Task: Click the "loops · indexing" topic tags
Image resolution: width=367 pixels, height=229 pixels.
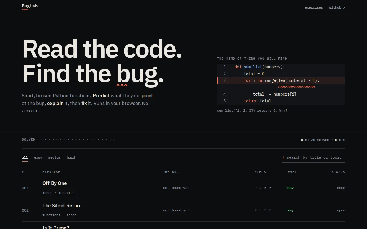Action: tap(58, 193)
